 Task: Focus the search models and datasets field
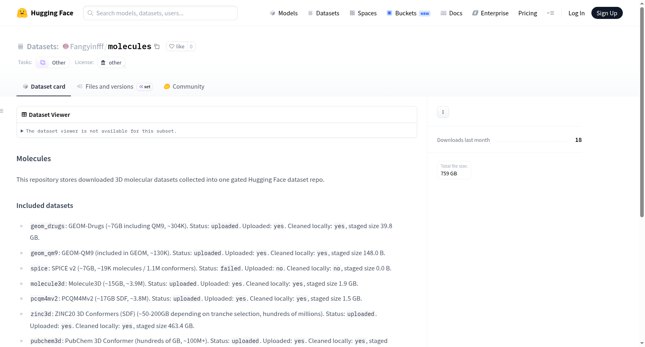pos(160,13)
